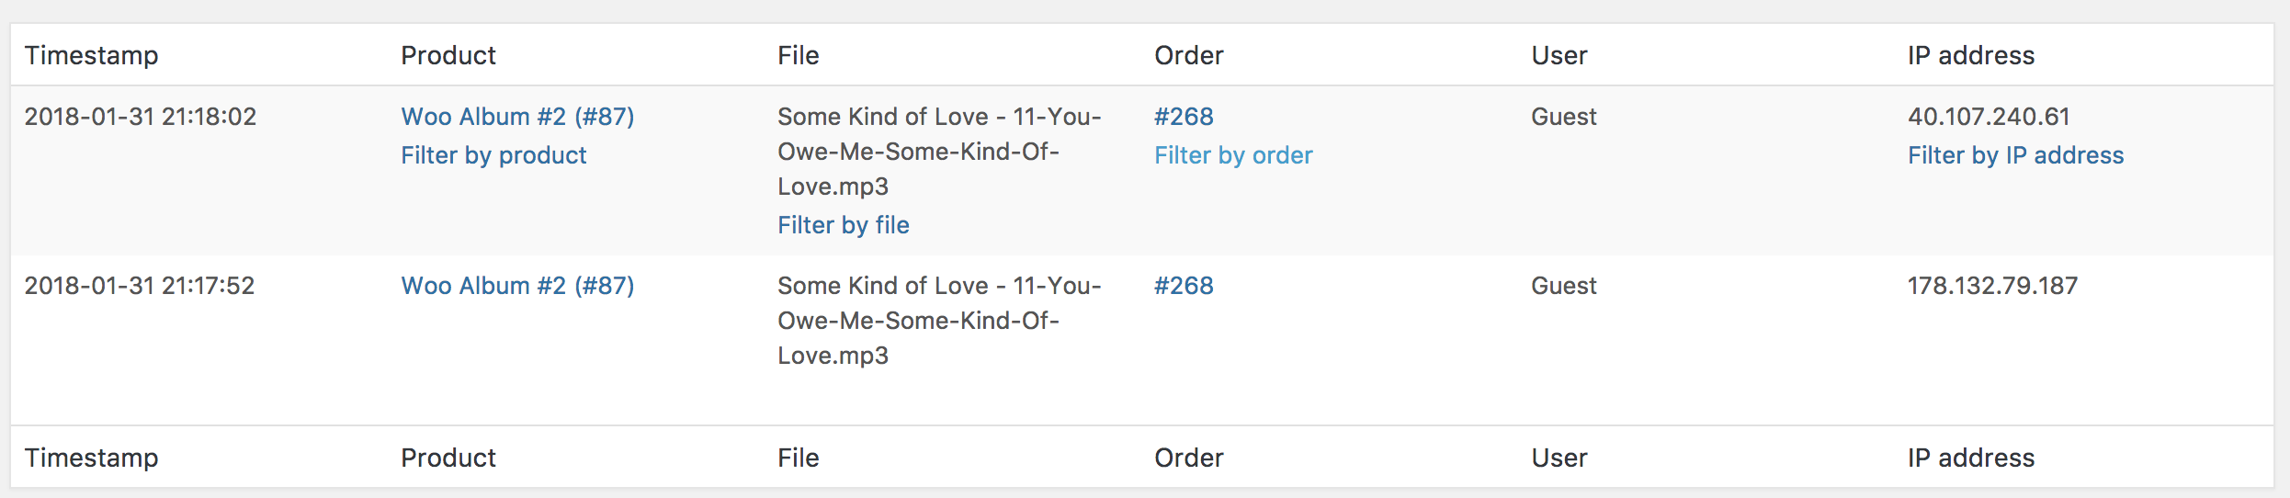Click the Timestamp label in the table footer
Screen dimensions: 2290x498
pos(91,458)
